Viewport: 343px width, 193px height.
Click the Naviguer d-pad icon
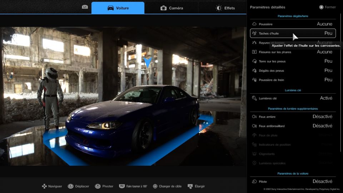click(x=44, y=186)
